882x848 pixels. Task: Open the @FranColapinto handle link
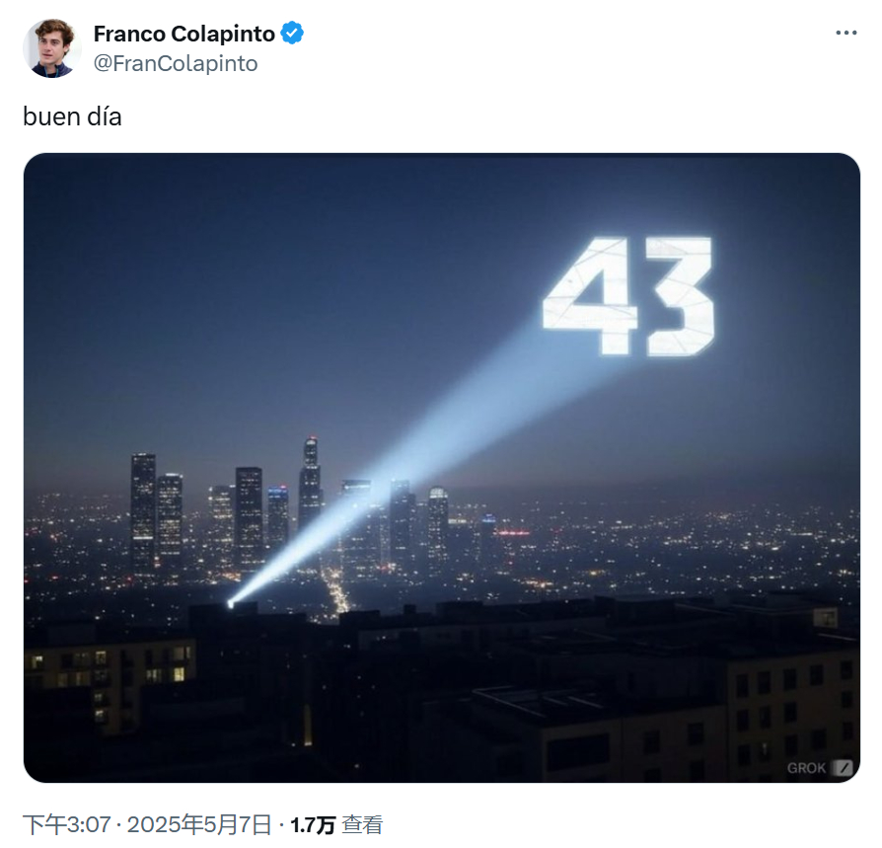(x=176, y=63)
